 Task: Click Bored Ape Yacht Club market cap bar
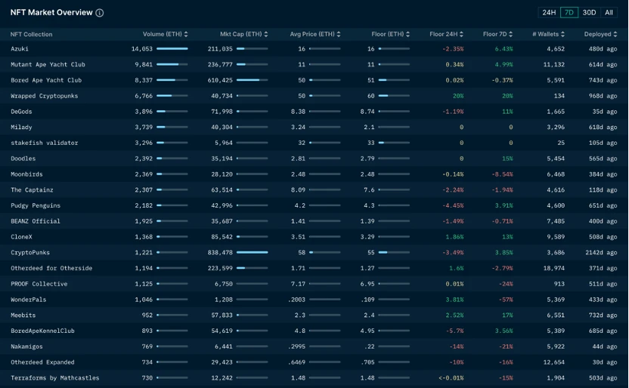click(253, 80)
